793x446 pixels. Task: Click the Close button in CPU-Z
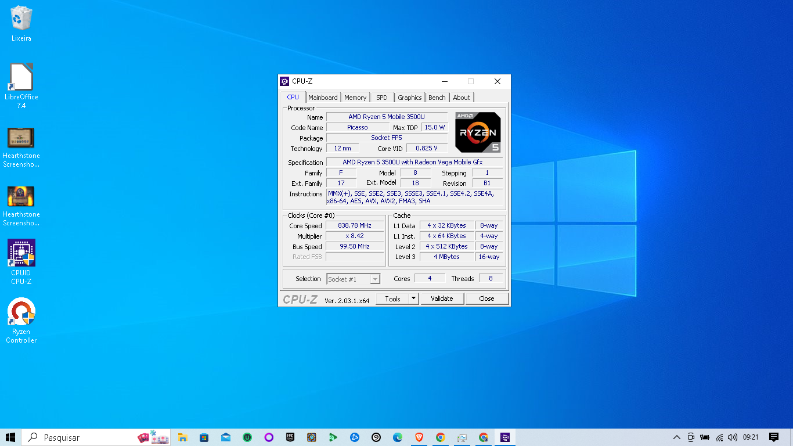pos(487,298)
